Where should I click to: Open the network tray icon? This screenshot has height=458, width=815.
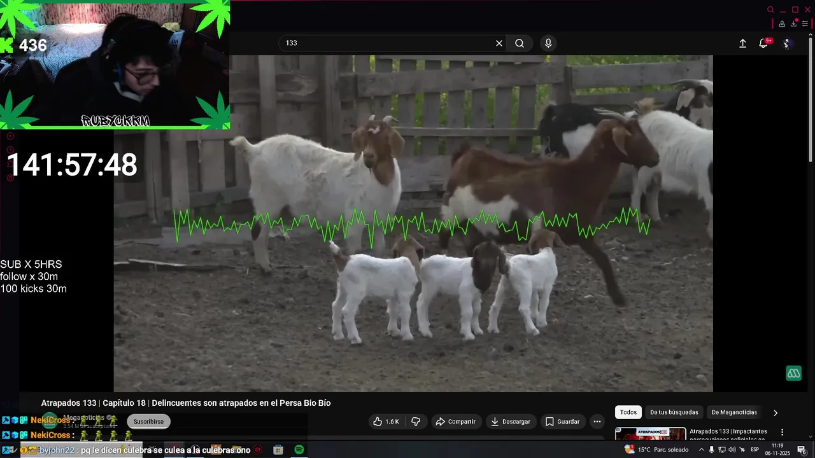(722, 450)
